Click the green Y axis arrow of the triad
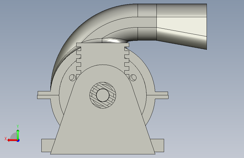The image size is (244, 158). [x=18, y=135]
